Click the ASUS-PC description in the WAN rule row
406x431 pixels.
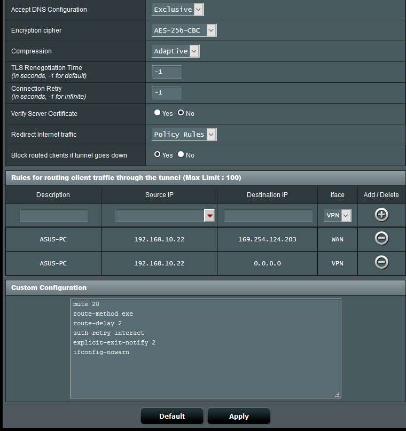tap(53, 239)
